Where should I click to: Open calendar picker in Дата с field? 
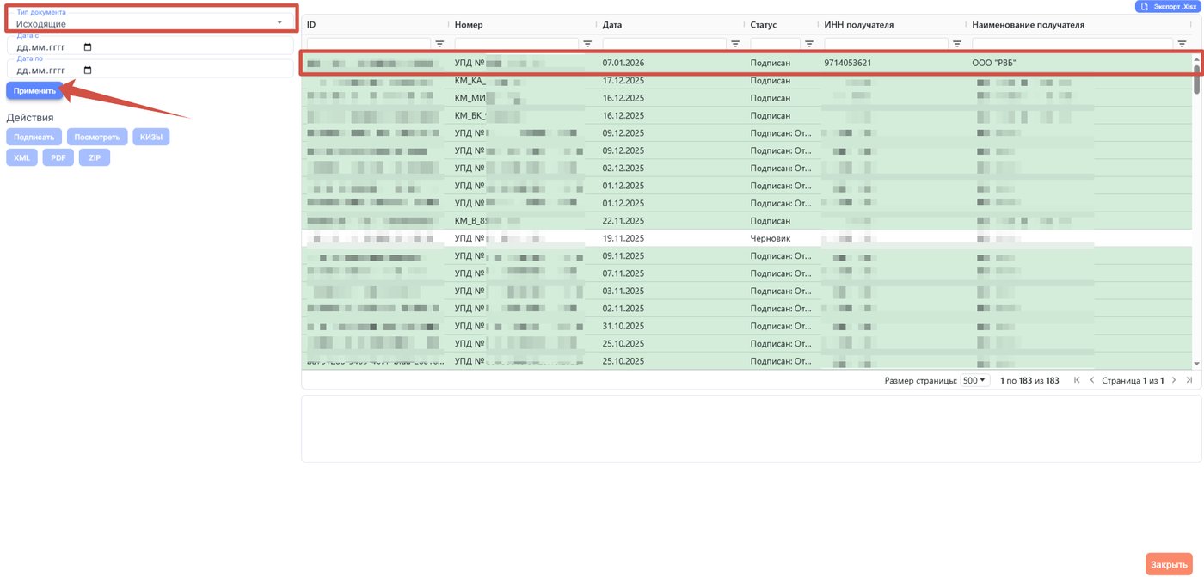click(x=88, y=47)
